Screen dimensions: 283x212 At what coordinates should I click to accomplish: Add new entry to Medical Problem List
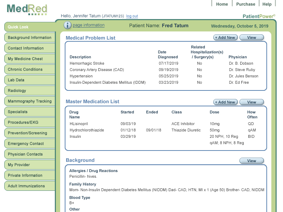coord(225,37)
